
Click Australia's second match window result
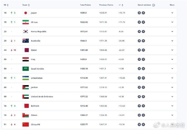[x=143, y=41]
